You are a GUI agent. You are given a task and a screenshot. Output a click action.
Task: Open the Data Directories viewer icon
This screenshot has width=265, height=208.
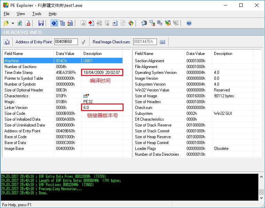click(x=62, y=23)
